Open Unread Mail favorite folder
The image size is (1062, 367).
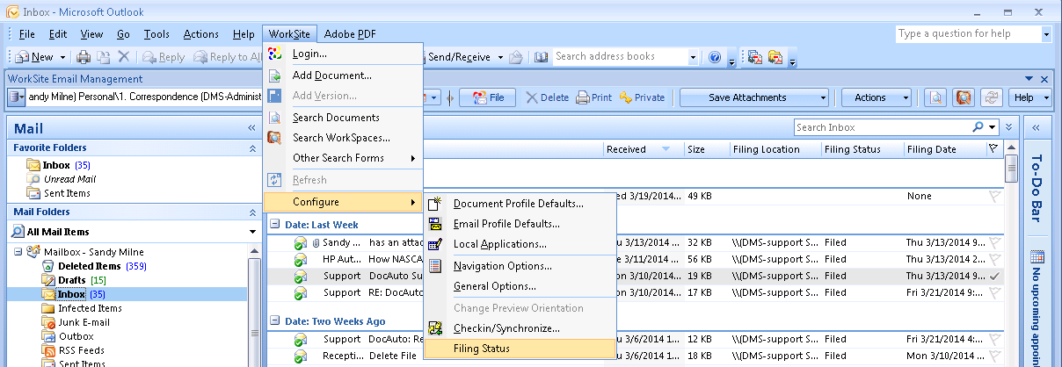[x=69, y=179]
